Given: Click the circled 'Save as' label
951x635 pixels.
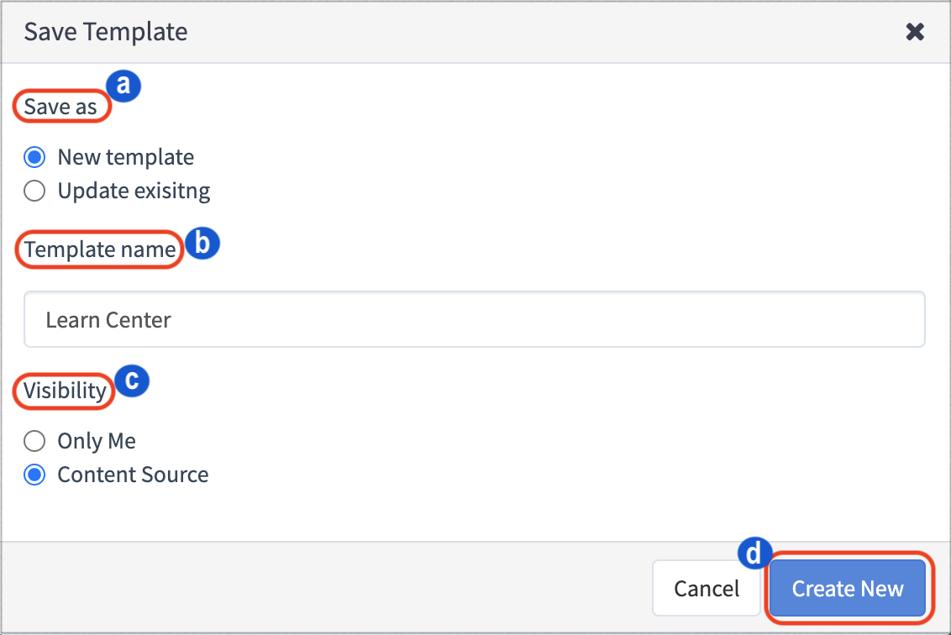Looking at the screenshot, I should pyautogui.click(x=60, y=107).
